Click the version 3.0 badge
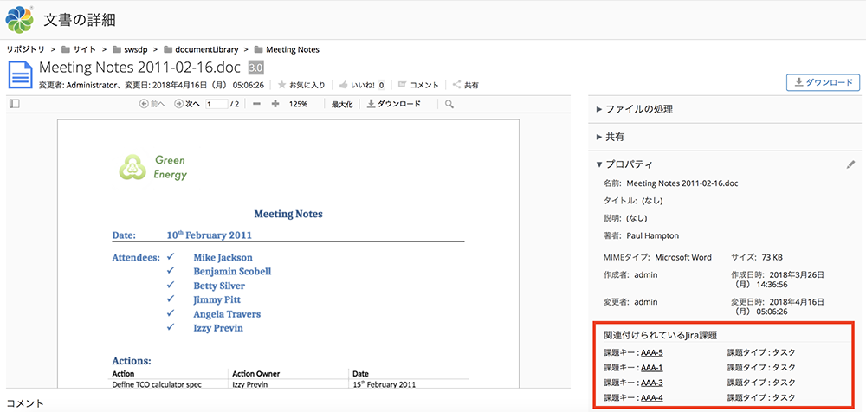The height and width of the screenshot is (412, 866). coord(256,68)
